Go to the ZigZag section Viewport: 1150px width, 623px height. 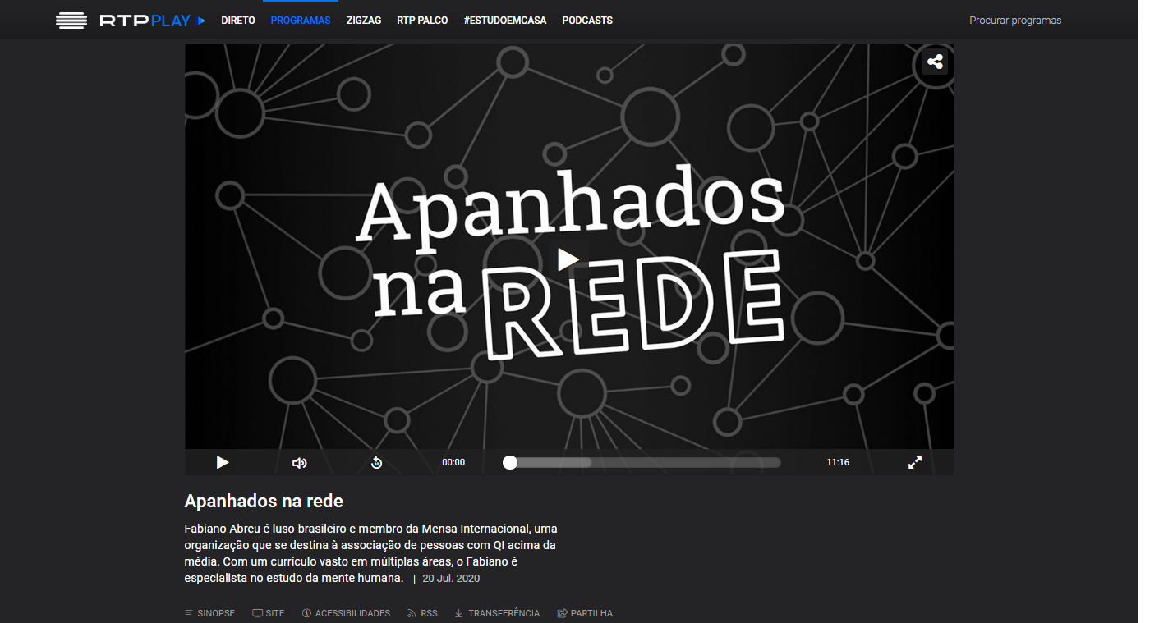364,21
